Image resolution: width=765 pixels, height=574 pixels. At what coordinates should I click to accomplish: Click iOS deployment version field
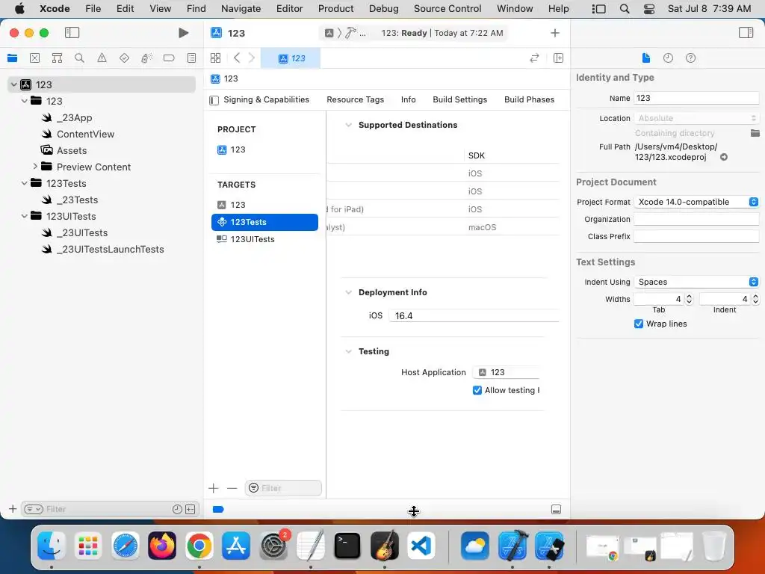pyautogui.click(x=474, y=316)
